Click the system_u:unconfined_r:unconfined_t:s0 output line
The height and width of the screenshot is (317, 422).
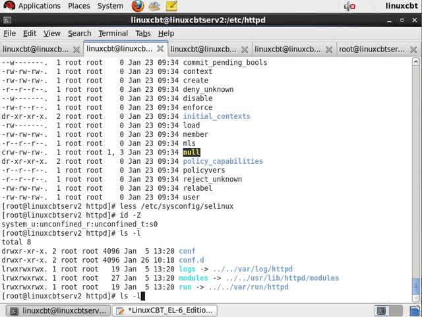pos(80,225)
